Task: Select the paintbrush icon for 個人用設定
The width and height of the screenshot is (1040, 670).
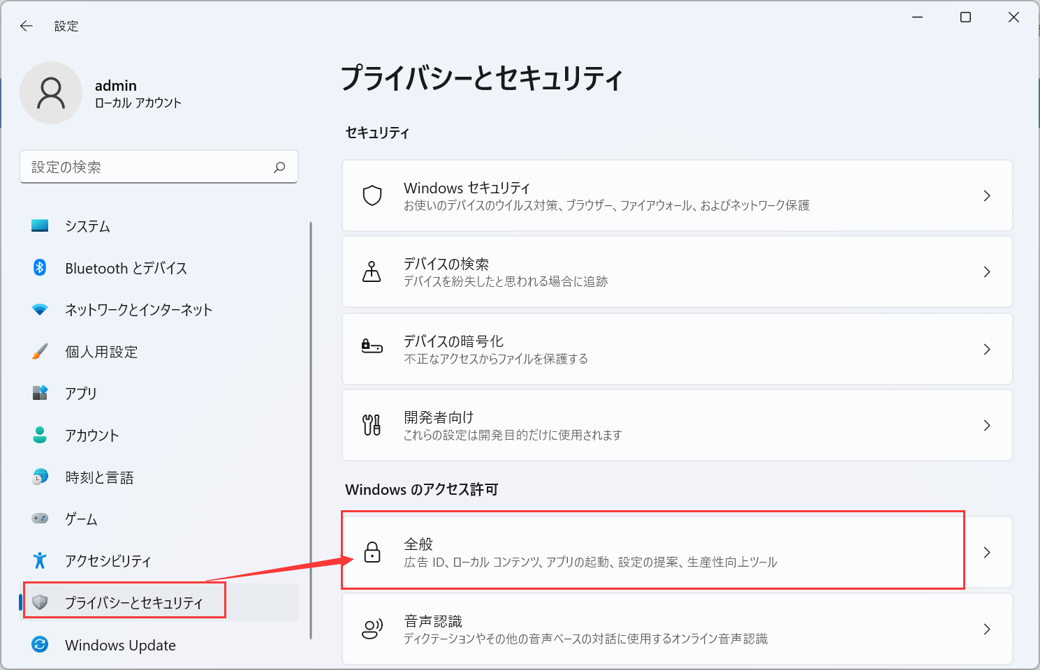Action: tap(40, 351)
